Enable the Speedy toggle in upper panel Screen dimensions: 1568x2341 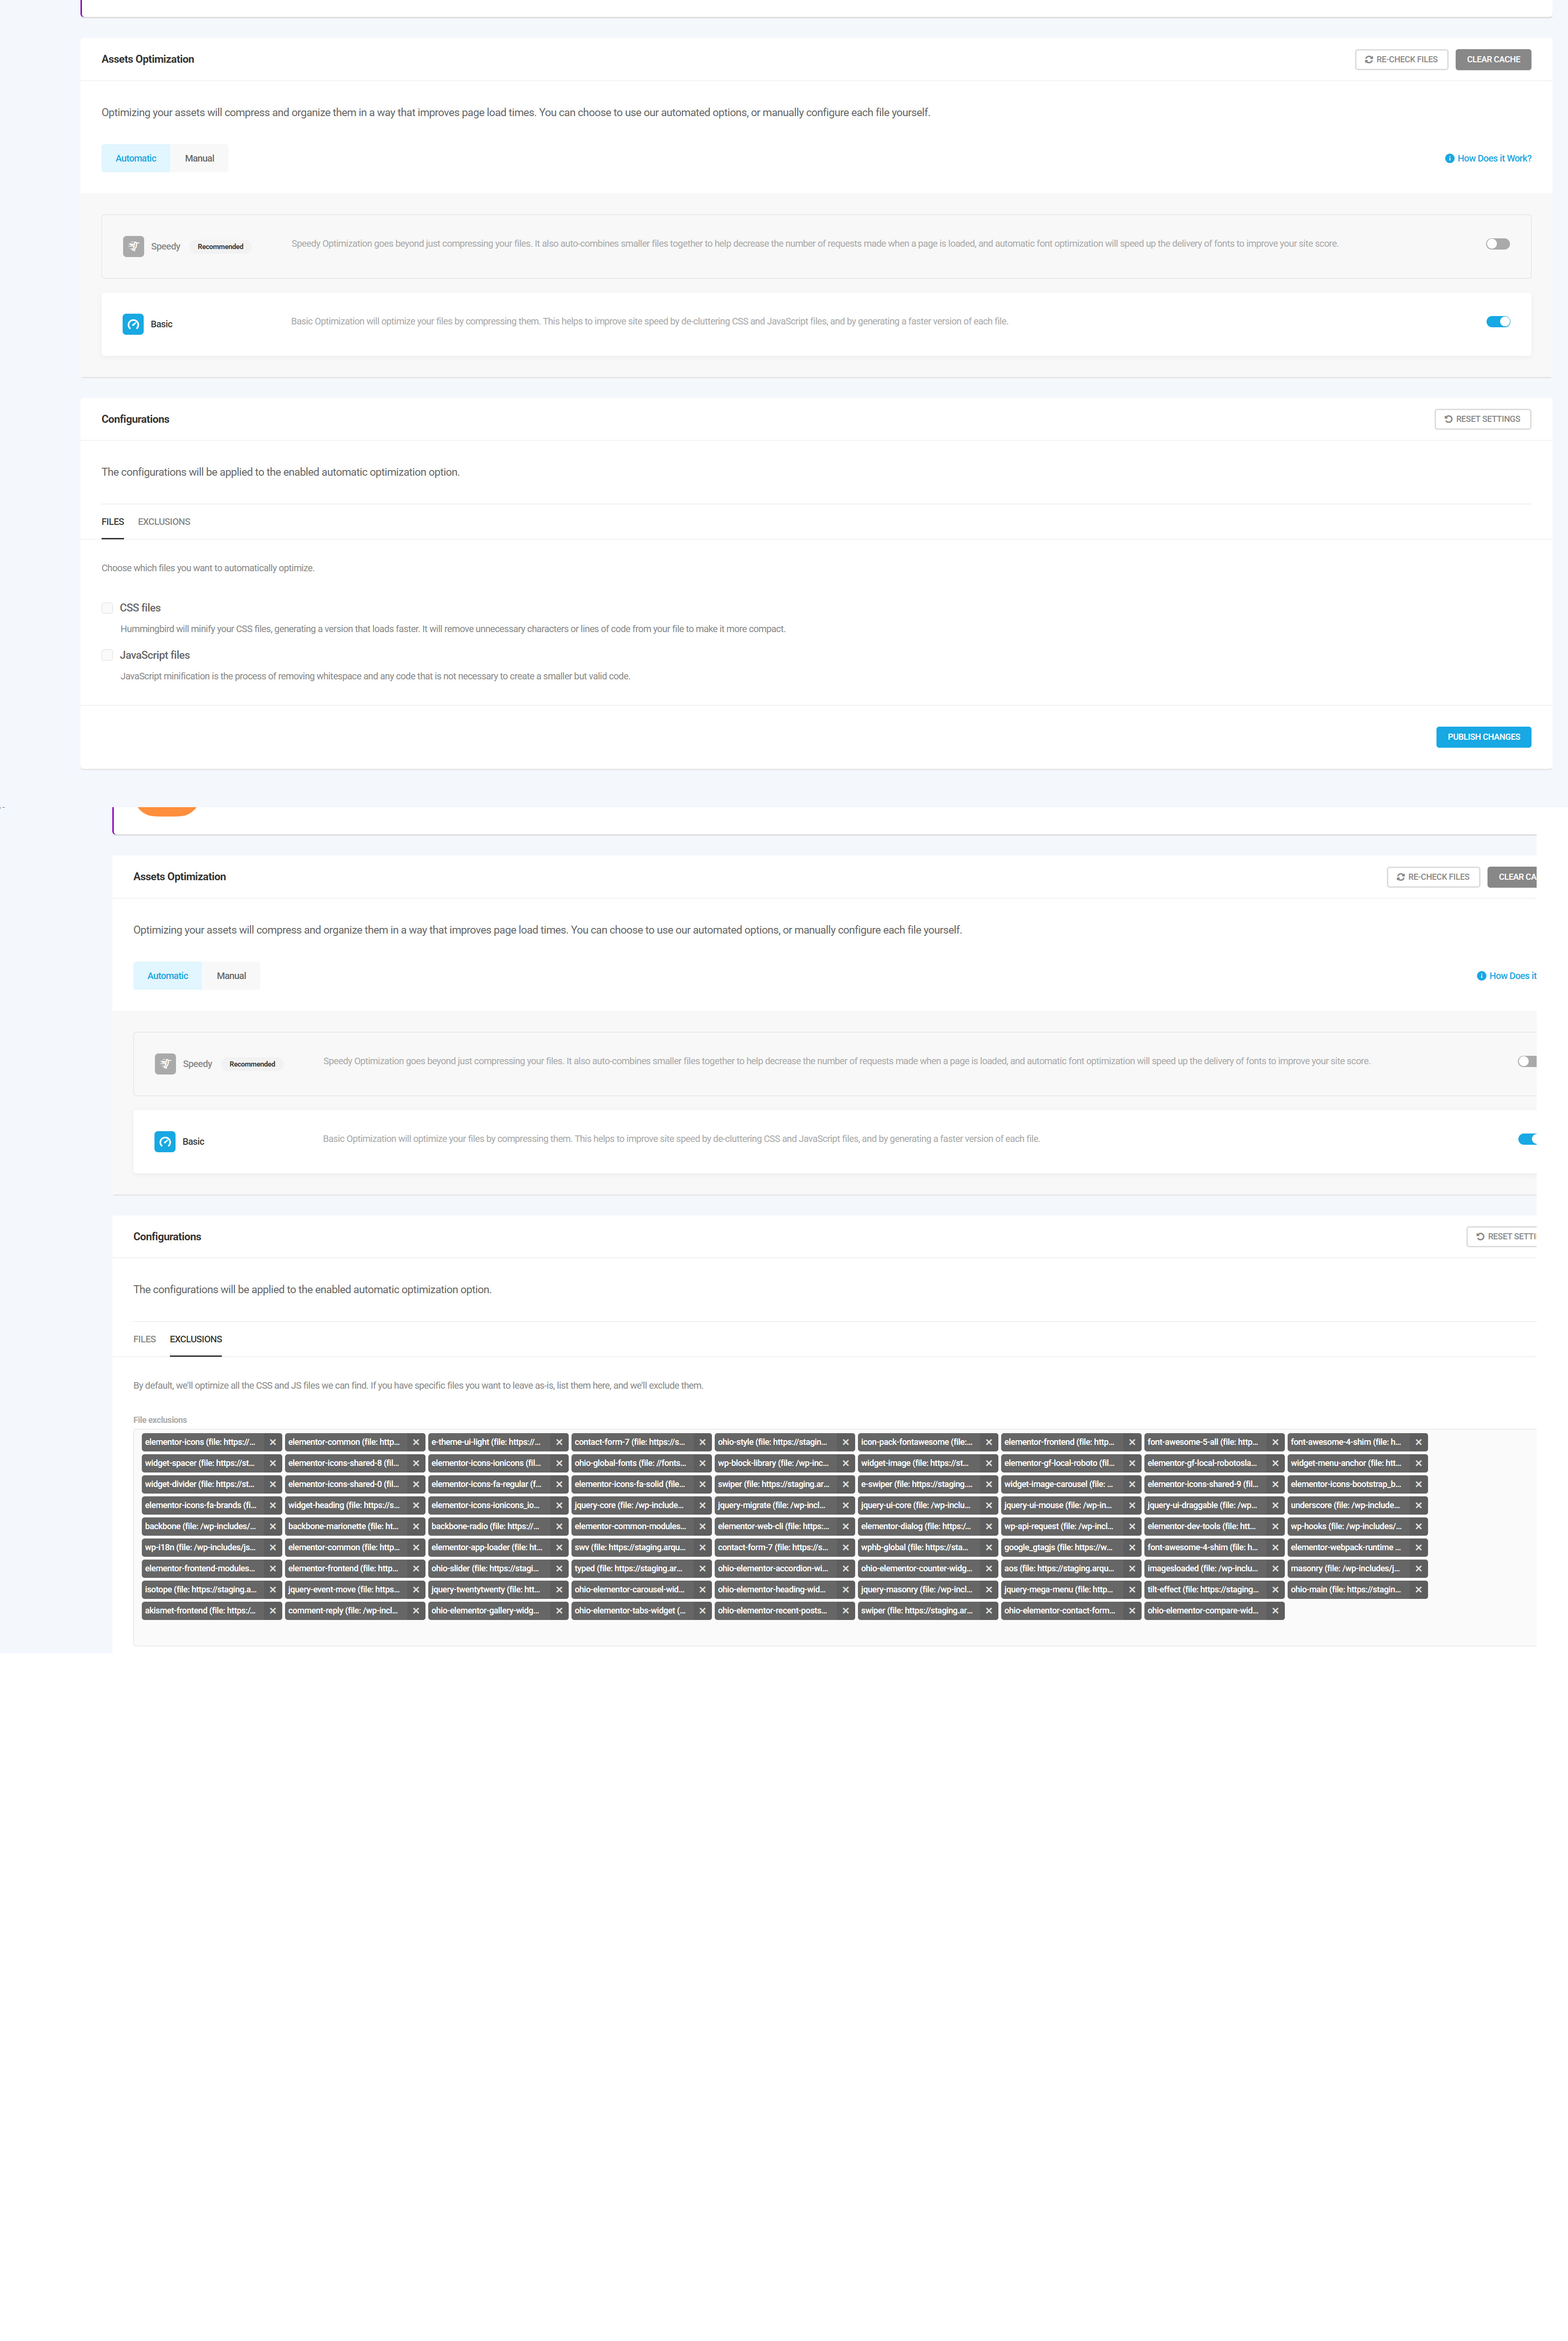1497,244
